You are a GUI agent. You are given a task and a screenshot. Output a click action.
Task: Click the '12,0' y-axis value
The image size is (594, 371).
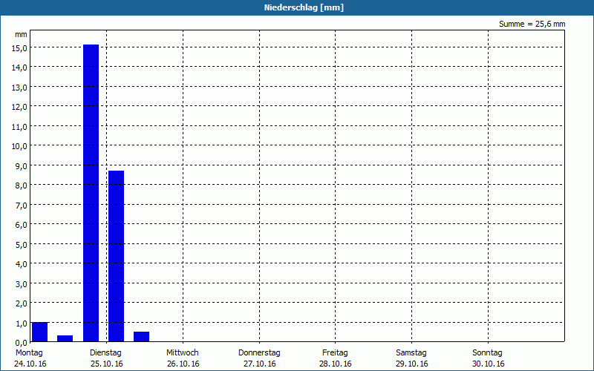(19, 107)
